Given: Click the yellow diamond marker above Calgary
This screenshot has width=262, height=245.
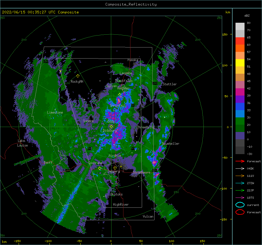Looking at the screenshot, I should (115, 168).
